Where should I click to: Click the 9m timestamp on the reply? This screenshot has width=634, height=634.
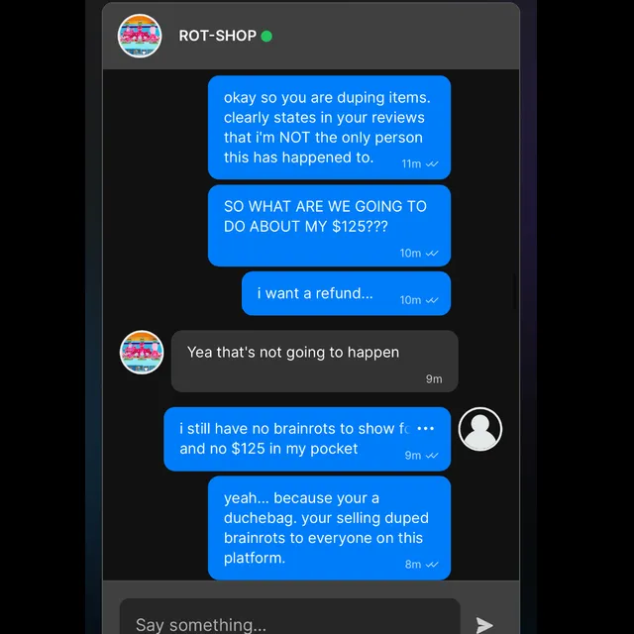434,378
